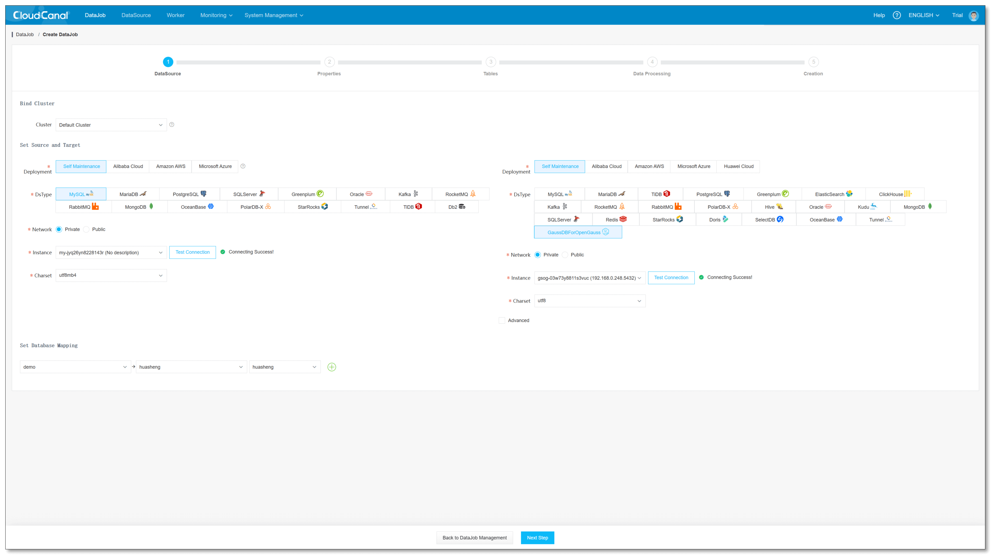Screen dimensions: 993x557
Task: Select Private network for source
Action: (x=59, y=229)
